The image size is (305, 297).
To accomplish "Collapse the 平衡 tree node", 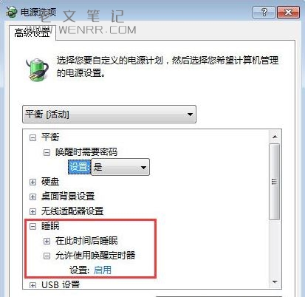I will coord(32,137).
